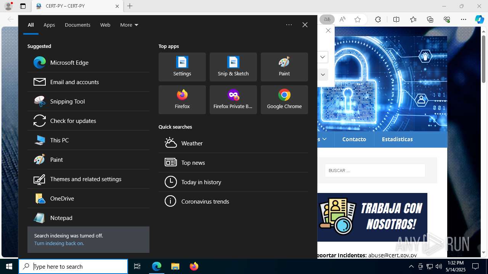Toggle Edge Read aloud
Viewport: 488px width, 274px height.
(x=342, y=19)
